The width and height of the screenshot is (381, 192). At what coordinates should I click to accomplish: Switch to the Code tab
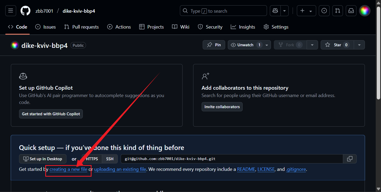coord(18,27)
